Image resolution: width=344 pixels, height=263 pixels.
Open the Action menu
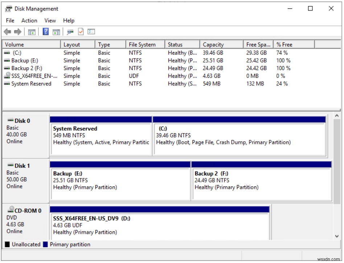29,20
